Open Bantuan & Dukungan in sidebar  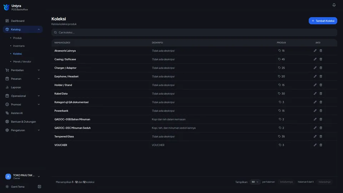point(23,122)
